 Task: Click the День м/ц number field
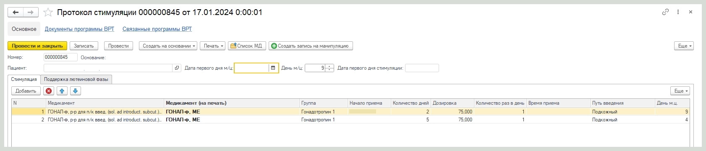[x=315, y=68]
